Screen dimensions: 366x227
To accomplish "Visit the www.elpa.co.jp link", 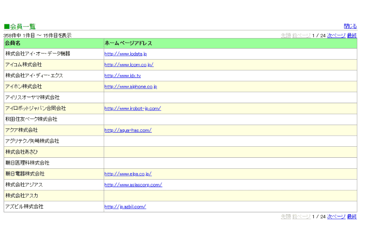I will 128,174.
